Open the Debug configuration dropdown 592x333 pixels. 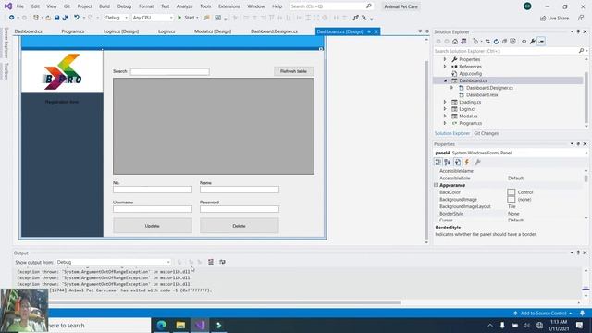117,18
